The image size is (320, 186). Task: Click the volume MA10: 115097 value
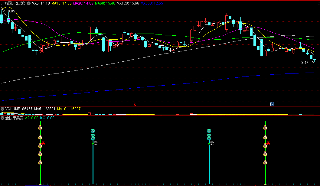click(x=69, y=109)
